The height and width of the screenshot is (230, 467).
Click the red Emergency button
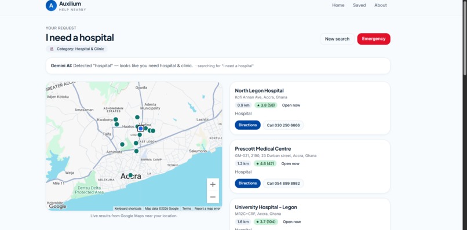pos(374,39)
